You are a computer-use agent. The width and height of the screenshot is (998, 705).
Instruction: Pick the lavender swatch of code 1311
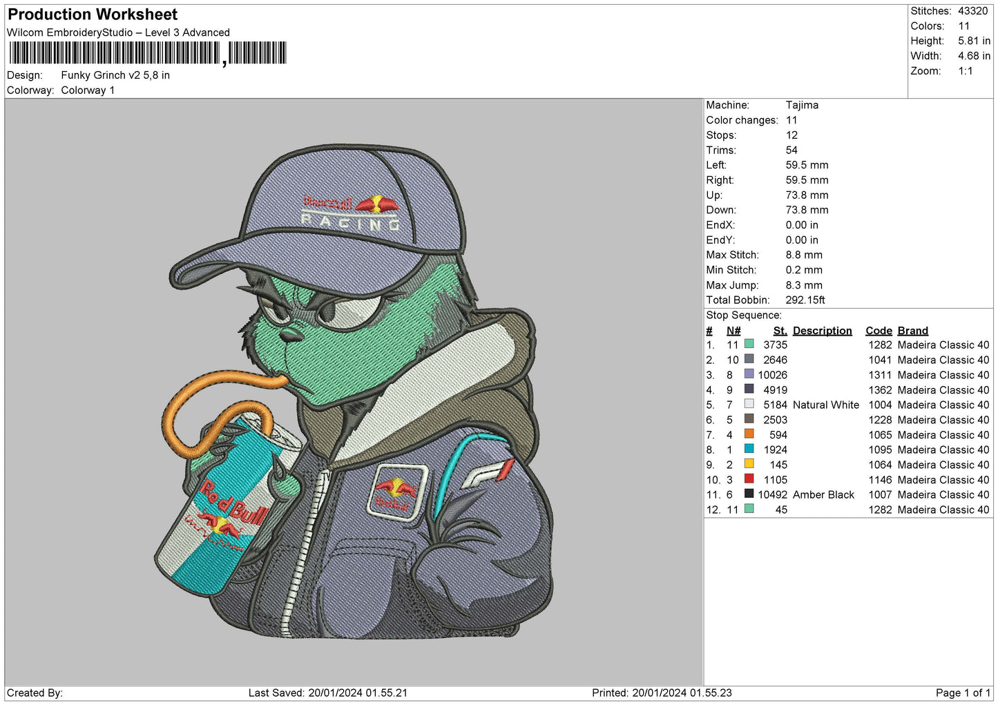point(749,374)
